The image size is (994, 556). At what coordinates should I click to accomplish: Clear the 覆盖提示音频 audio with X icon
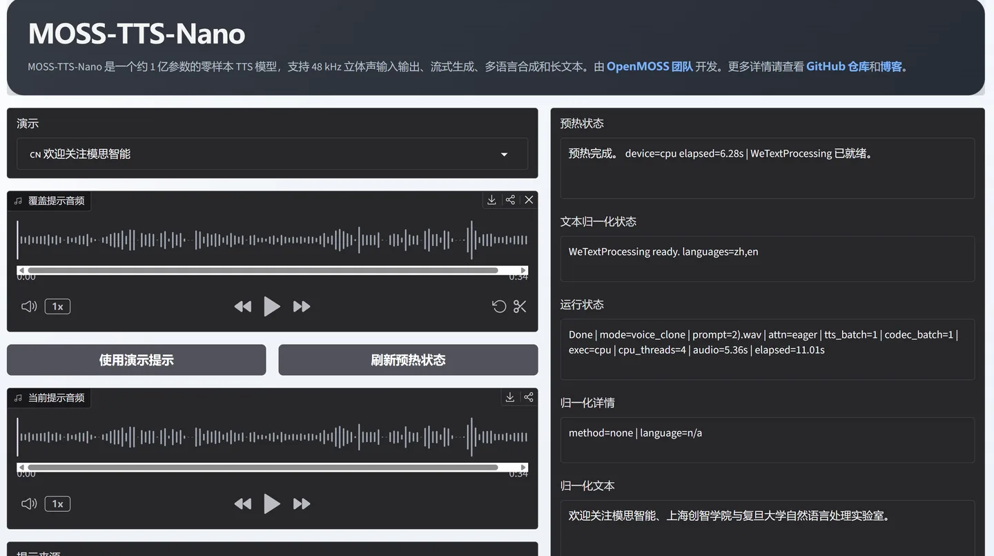pos(529,200)
